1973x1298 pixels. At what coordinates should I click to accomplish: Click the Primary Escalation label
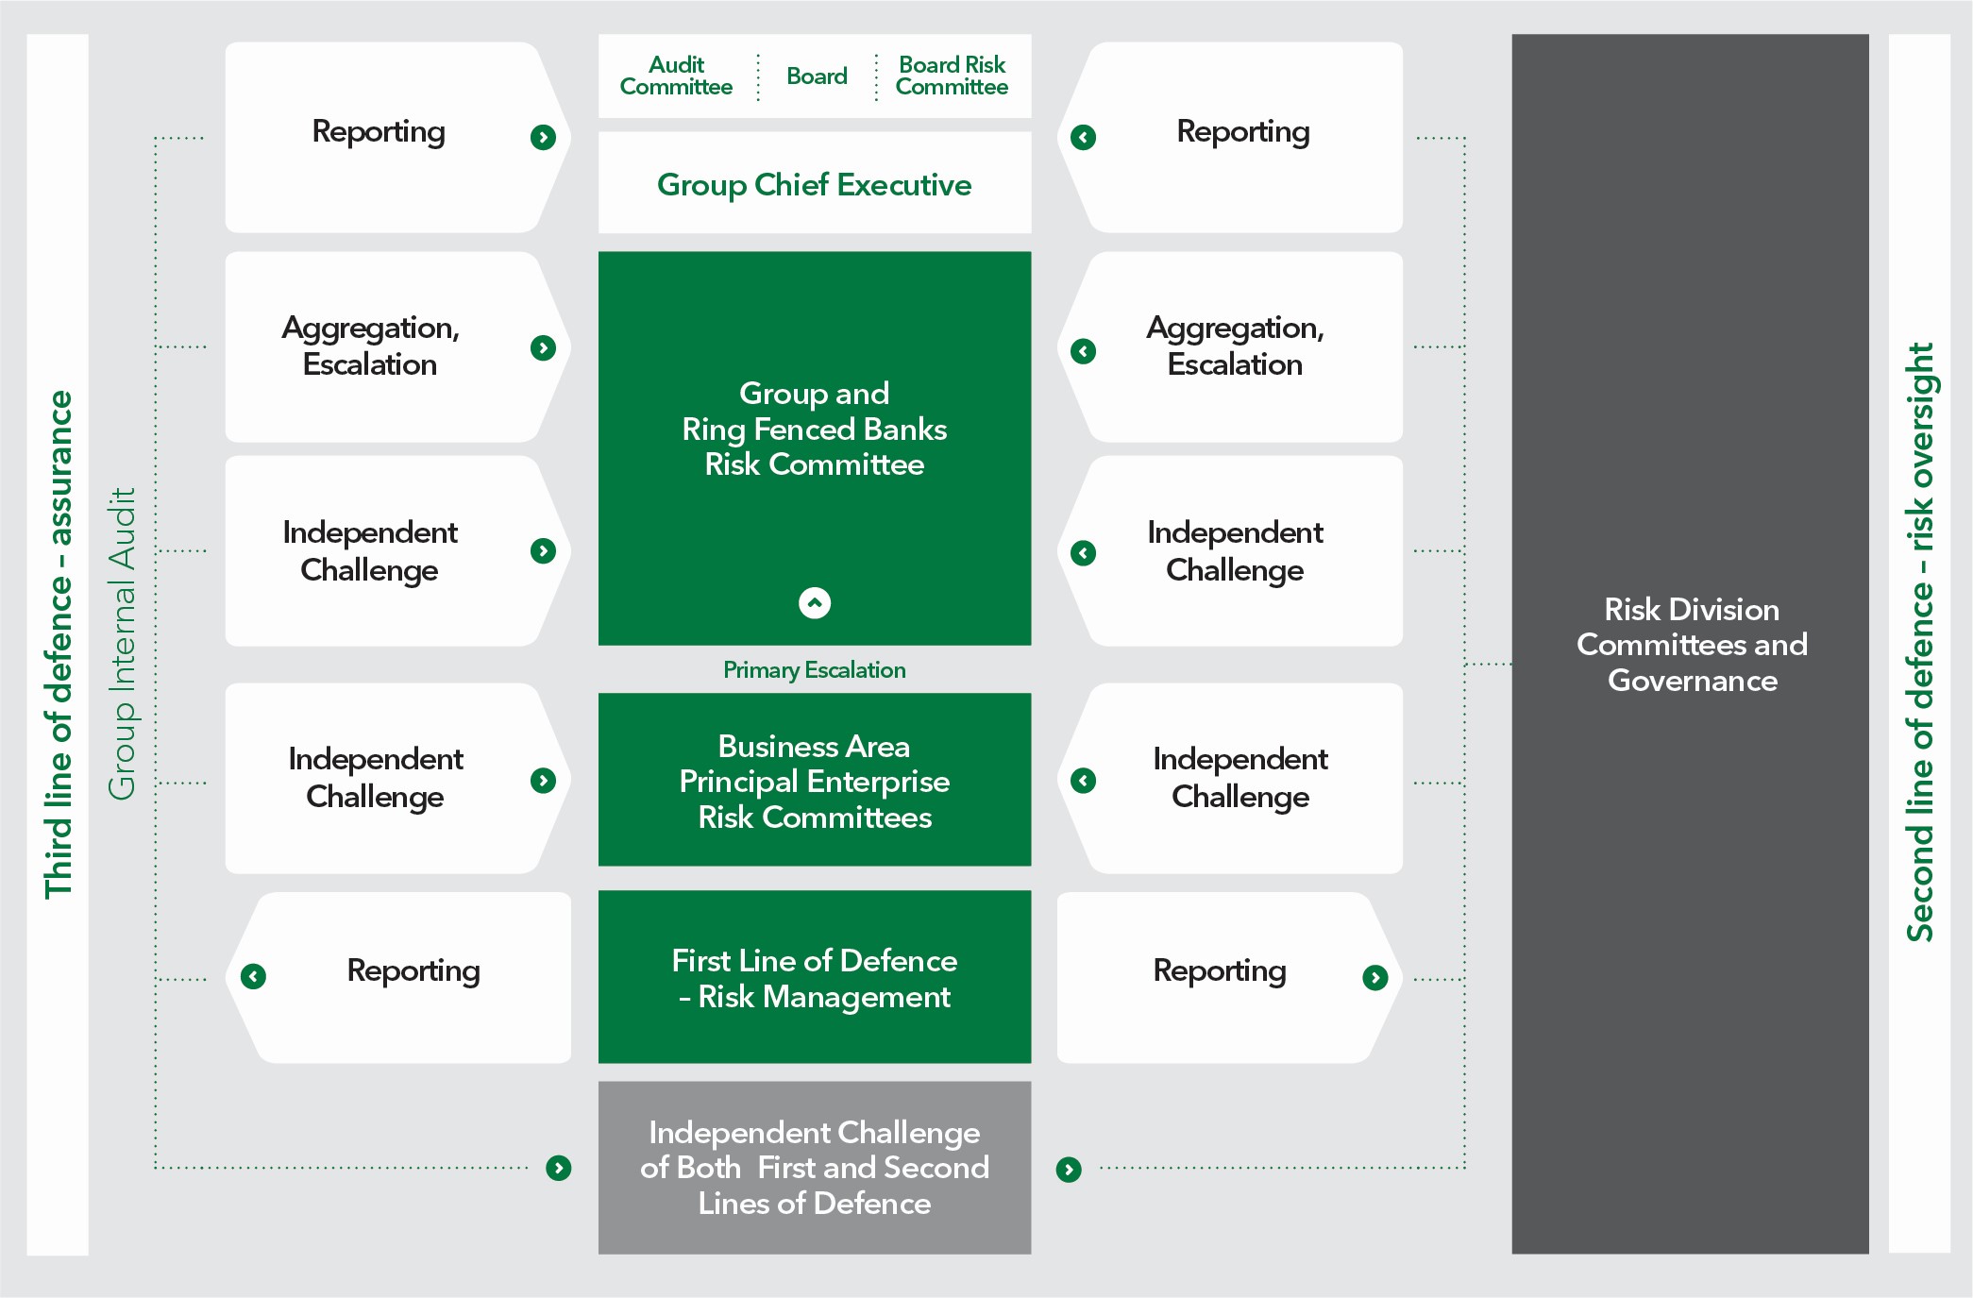pyautogui.click(x=814, y=670)
